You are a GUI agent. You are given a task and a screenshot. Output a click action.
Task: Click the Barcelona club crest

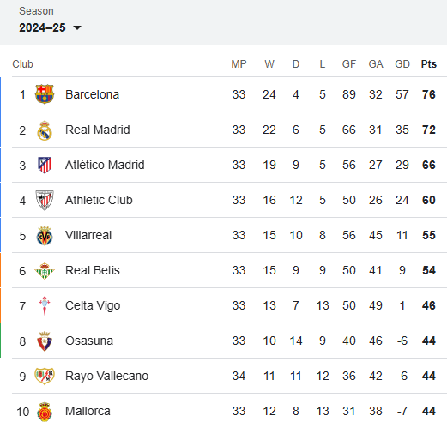pyautogui.click(x=45, y=94)
